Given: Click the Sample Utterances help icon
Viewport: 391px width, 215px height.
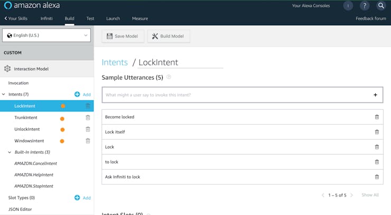Looking at the screenshot, I should [x=169, y=77].
